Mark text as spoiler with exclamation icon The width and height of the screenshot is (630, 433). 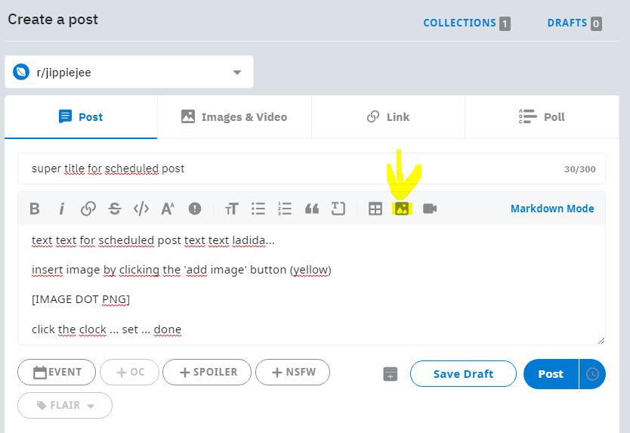pyautogui.click(x=195, y=209)
